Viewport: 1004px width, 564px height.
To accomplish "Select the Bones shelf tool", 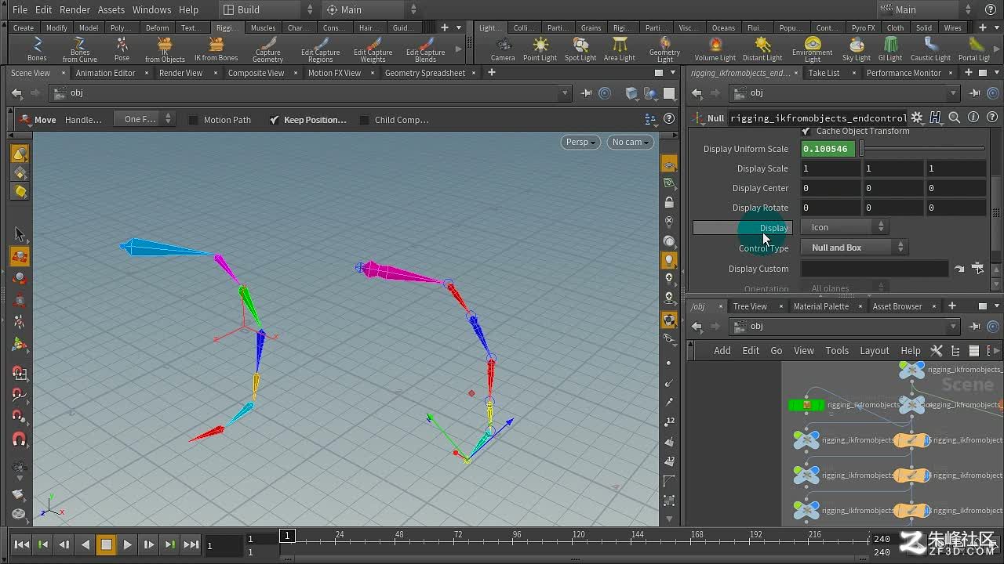I will click(37, 49).
